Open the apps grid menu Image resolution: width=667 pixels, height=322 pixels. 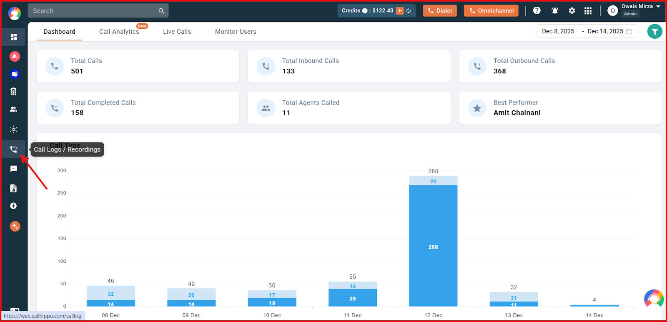588,11
